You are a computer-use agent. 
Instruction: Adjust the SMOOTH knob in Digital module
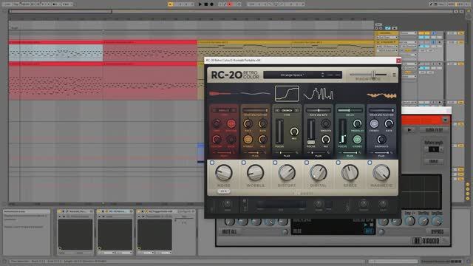(x=325, y=123)
